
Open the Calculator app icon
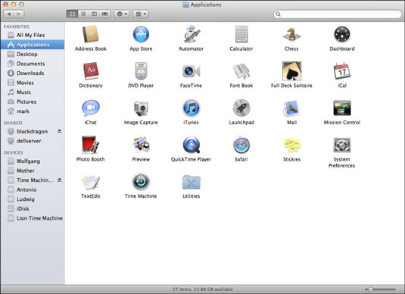click(241, 34)
